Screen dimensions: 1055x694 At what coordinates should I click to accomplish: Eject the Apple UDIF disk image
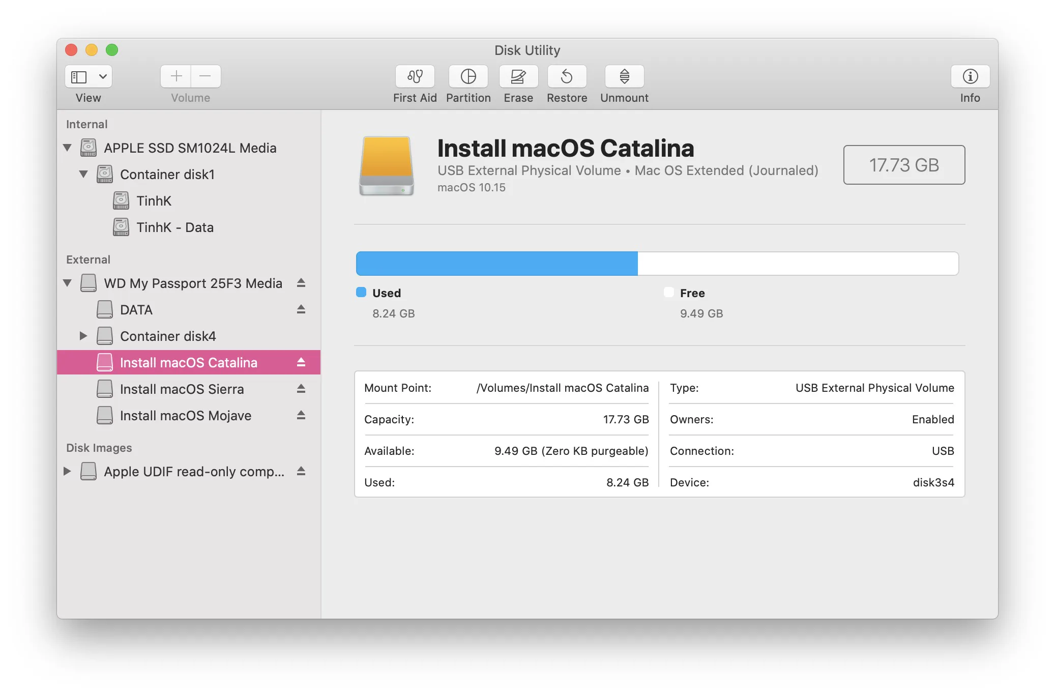[x=301, y=471]
